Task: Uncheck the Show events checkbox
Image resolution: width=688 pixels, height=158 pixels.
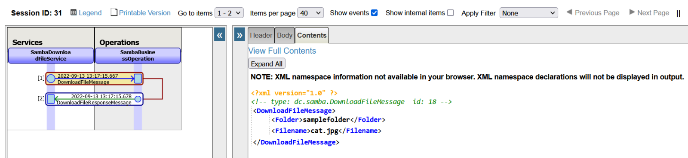Action: click(375, 13)
